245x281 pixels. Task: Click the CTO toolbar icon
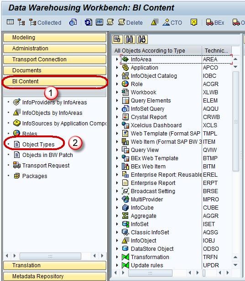(x=172, y=22)
